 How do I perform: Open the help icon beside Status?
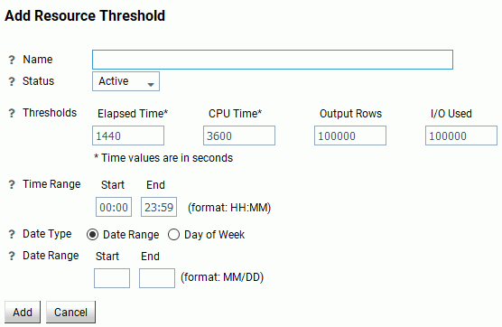point(12,81)
